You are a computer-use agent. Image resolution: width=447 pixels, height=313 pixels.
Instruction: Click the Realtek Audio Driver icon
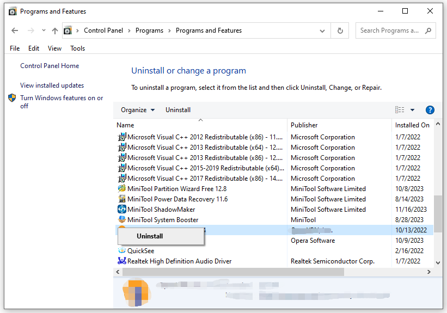(x=122, y=261)
